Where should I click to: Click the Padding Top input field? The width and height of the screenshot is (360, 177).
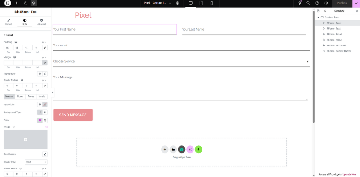pyautogui.click(x=9, y=48)
